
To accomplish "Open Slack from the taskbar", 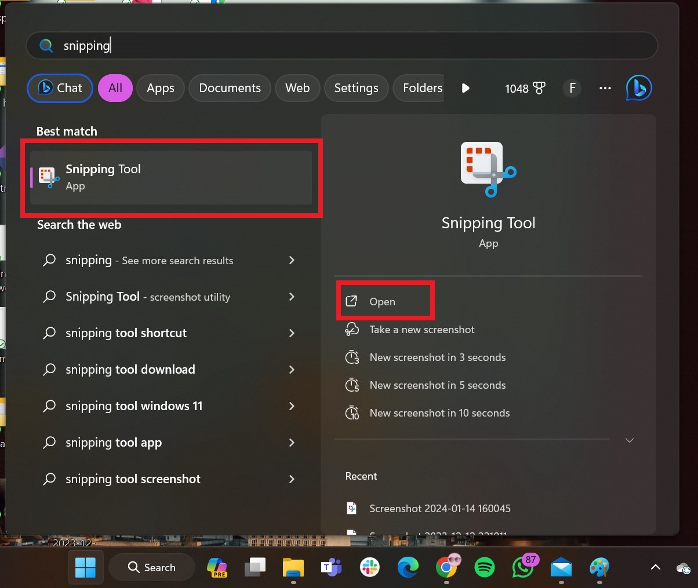I will click(x=369, y=567).
